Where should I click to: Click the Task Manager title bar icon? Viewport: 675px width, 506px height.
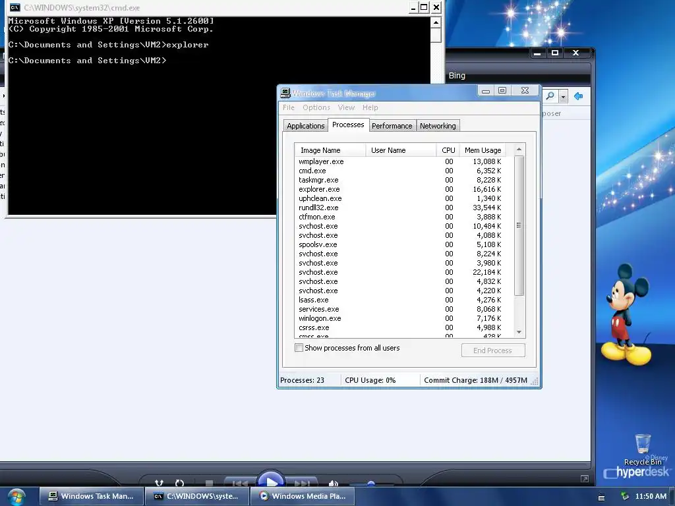285,93
